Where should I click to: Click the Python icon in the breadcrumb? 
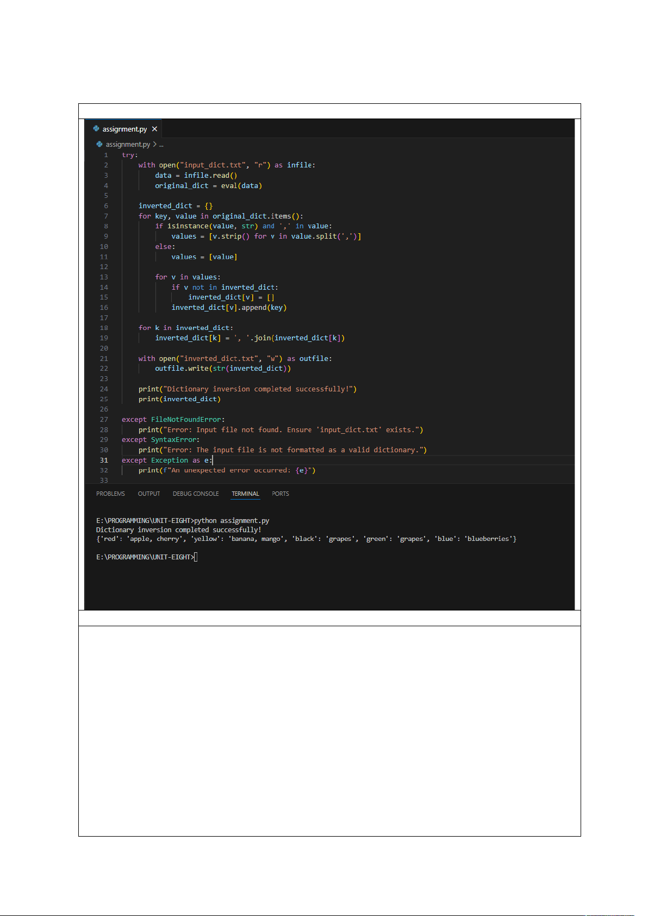click(99, 145)
